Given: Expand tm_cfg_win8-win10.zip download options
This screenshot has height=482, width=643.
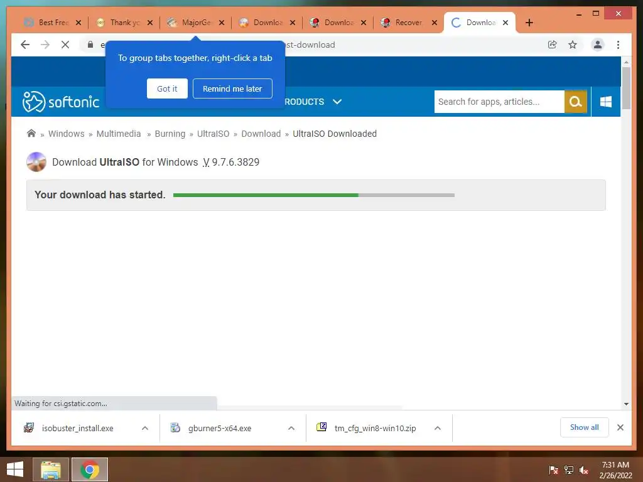Looking at the screenshot, I should (438, 428).
